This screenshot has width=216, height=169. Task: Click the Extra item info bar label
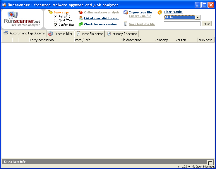pos(15,162)
